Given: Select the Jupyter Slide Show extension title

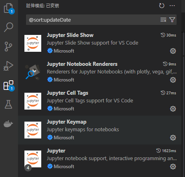Looking at the screenshot, I should pyautogui.click(x=70, y=35).
